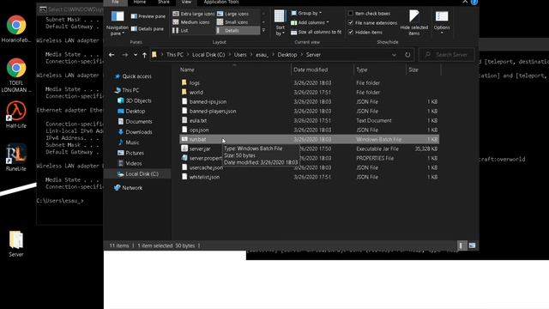Click This PC in address bar
Image resolution: width=549 pixels, height=309 pixels.
[x=174, y=55]
